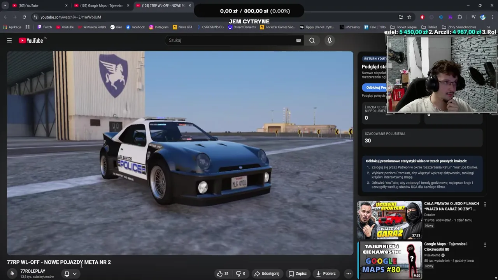Open CSGOSKINS.GG bookmark
Screen dimensions: 498x280
210,27
